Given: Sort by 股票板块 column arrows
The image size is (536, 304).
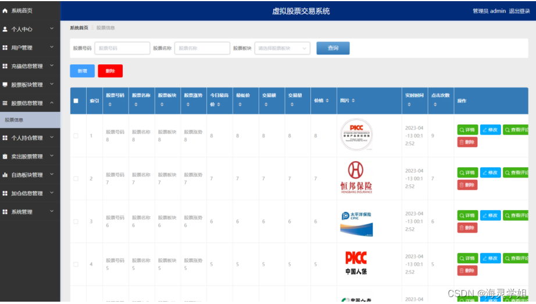Looking at the screenshot, I should 162,104.
